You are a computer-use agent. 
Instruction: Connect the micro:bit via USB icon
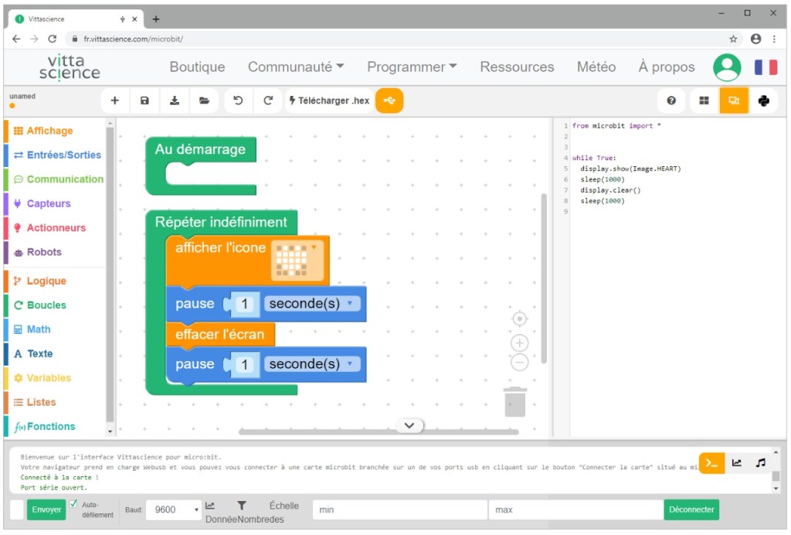coord(389,101)
